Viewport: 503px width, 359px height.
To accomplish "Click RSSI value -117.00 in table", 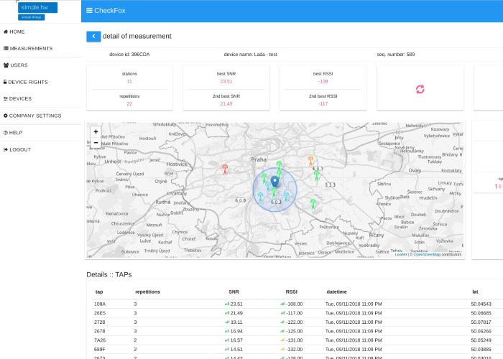I will [x=294, y=313].
